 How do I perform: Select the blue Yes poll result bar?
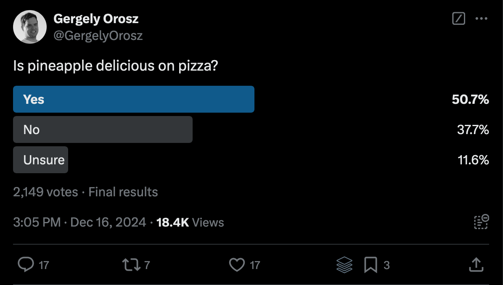(134, 99)
